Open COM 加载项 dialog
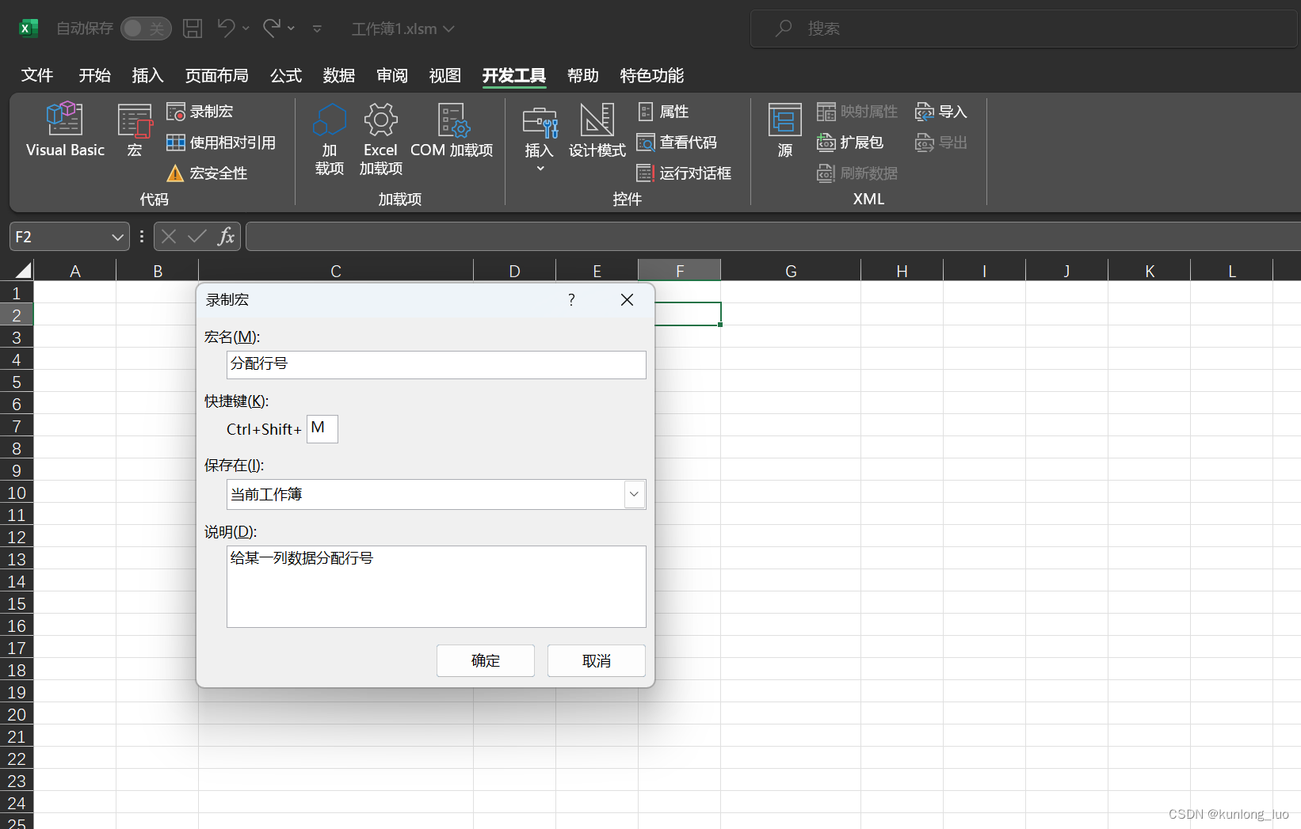 [x=452, y=131]
